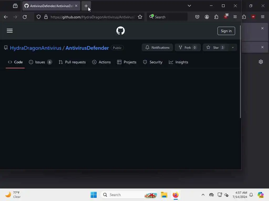Open the Issues tab

[x=40, y=62]
